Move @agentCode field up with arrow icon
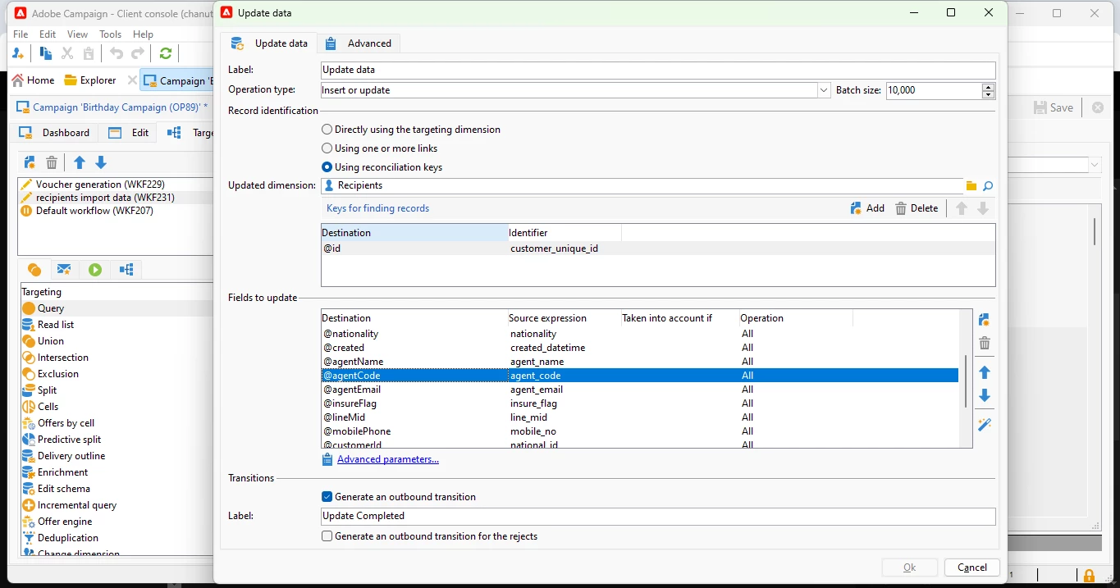 click(x=985, y=372)
